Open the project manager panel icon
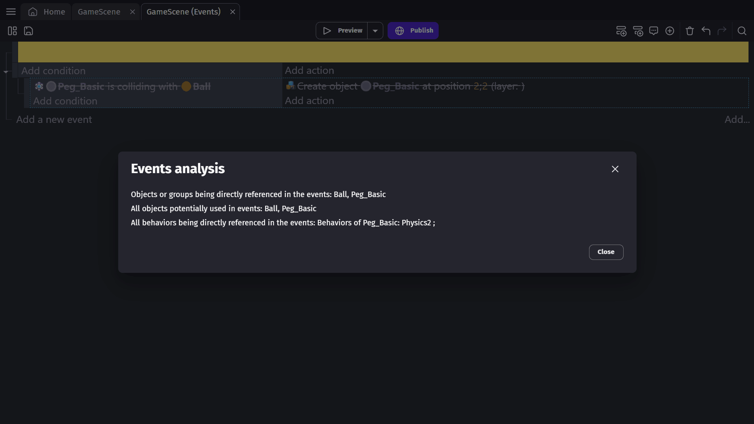 [12, 31]
